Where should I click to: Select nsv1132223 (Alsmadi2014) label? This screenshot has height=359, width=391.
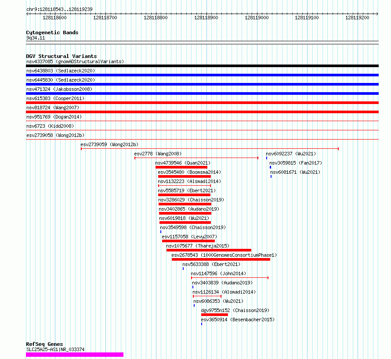189,181
